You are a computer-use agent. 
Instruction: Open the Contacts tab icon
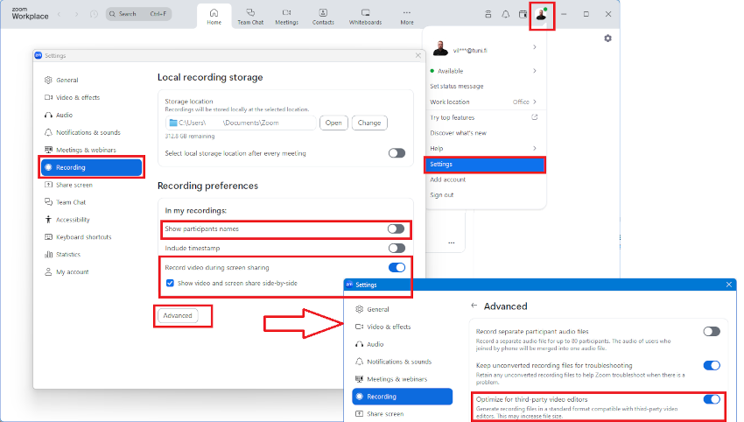coord(323,14)
